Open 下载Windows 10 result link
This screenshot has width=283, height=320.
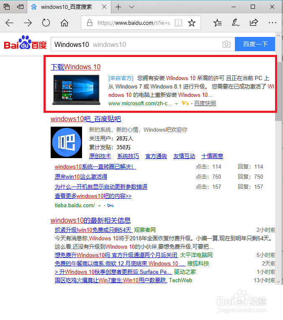pos(76,67)
